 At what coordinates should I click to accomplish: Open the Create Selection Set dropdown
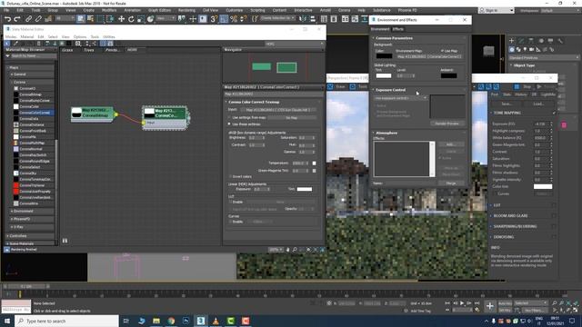277,18
